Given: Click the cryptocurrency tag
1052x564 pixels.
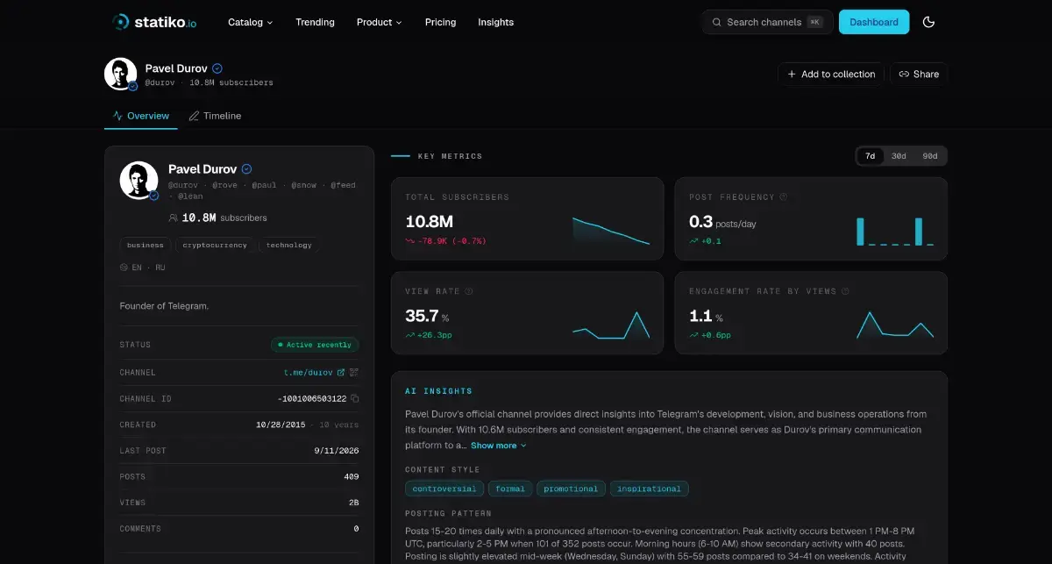Looking at the screenshot, I should 215,246.
